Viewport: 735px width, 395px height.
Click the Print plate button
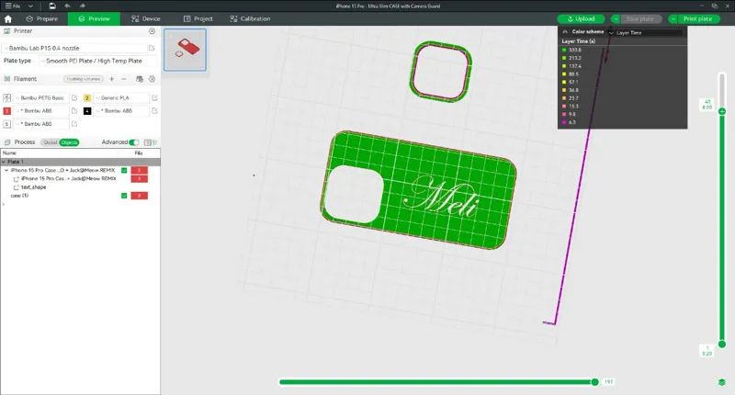pyautogui.click(x=697, y=19)
